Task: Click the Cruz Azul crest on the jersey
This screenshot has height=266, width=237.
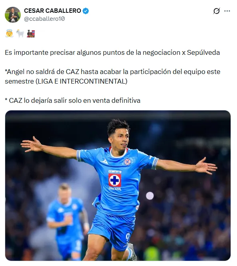Action: [127, 162]
